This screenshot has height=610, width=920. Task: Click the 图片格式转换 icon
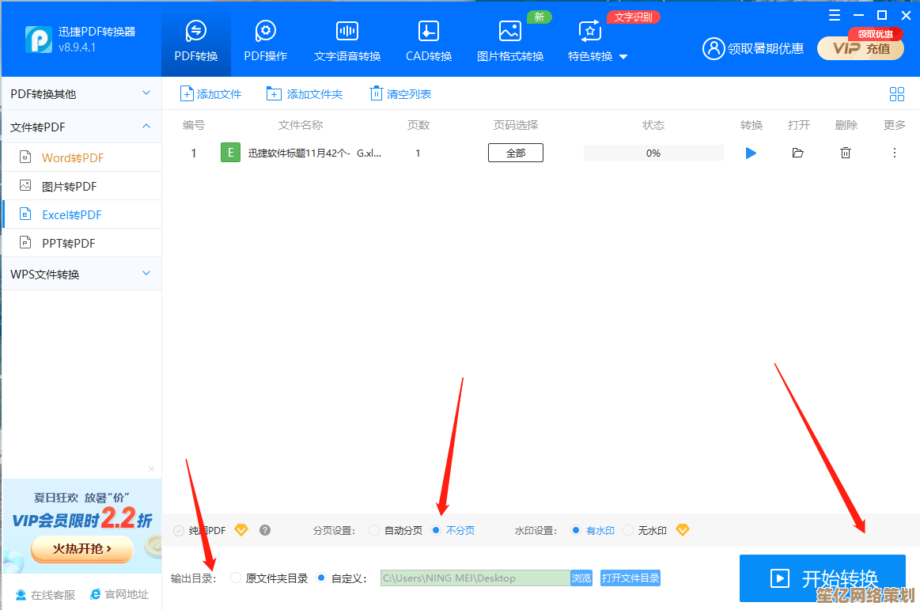(510, 32)
